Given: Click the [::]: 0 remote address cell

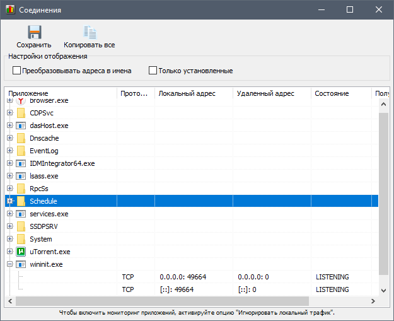Looking at the screenshot, I should [247, 289].
